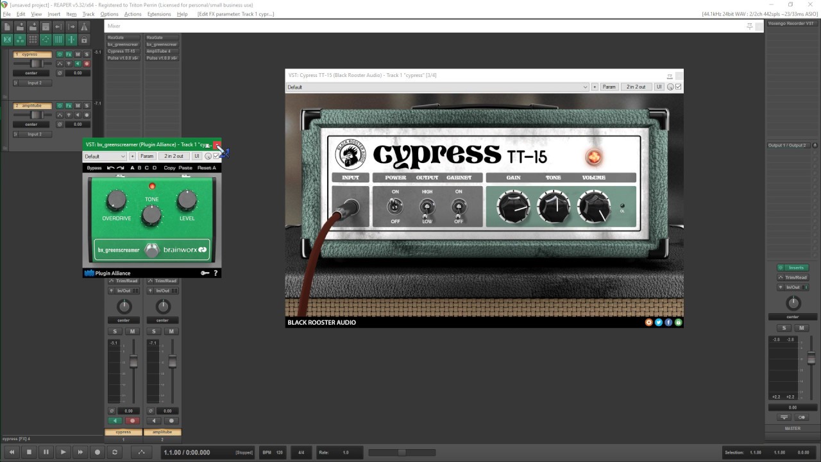821x462 pixels.
Task: Flip the POWER switch on Cypress amp
Action: pos(395,206)
